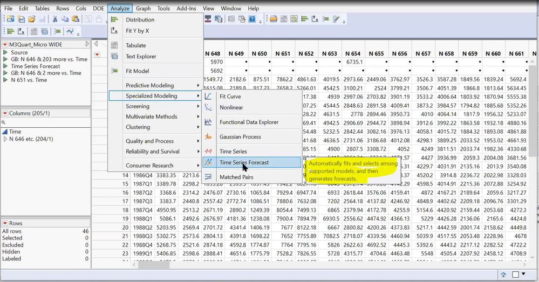Screen dimensions: 539x282
Task: Click the columns search filter field
Action: point(43,123)
